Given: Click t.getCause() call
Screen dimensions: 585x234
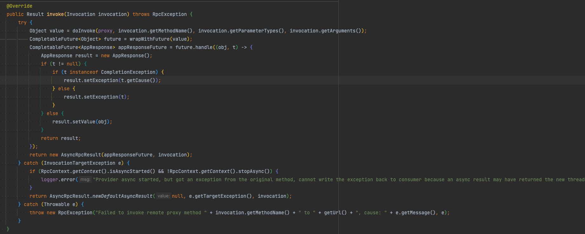Looking at the screenshot, I should coord(138,80).
